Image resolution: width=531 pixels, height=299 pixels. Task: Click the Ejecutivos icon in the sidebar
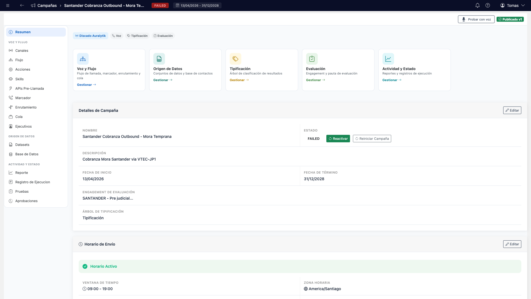[x=11, y=127]
